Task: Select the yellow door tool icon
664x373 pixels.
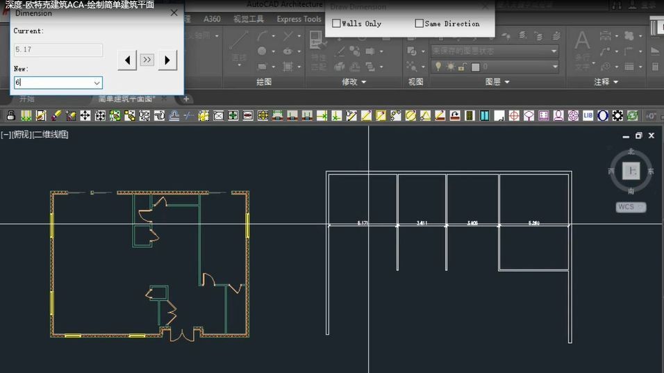Action: 470,115
